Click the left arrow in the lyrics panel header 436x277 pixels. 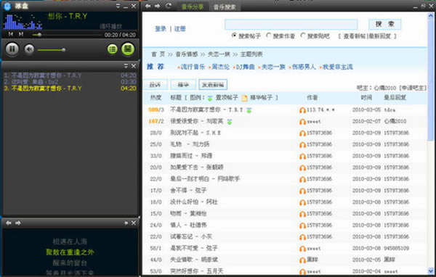(9, 223)
